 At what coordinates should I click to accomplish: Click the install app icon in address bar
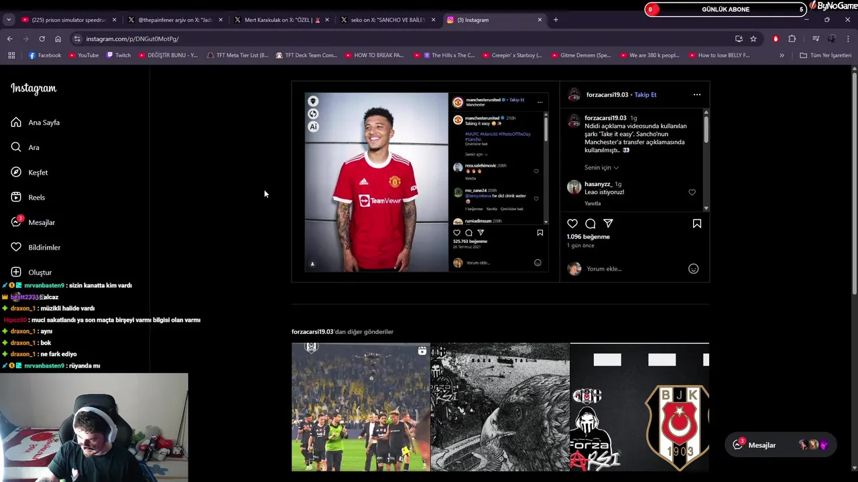pos(739,39)
